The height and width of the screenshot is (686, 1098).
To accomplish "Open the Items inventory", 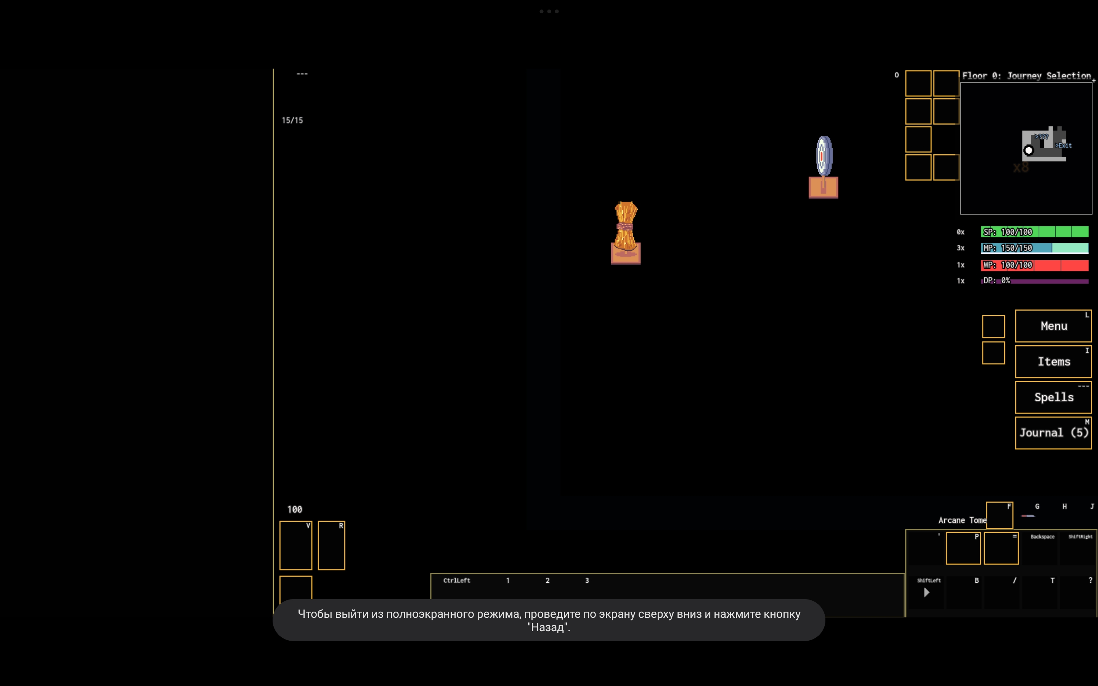I will [x=1053, y=362].
